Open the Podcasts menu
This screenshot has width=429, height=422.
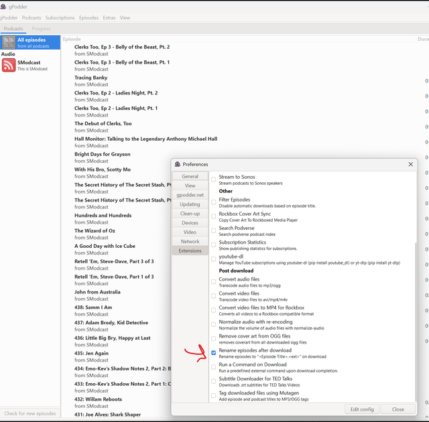[x=32, y=18]
